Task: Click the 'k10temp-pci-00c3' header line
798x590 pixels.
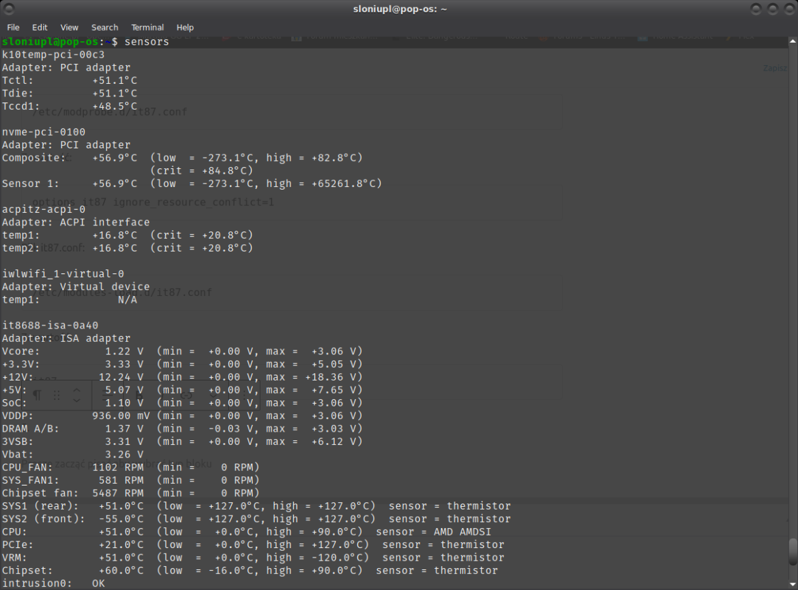Action: [x=53, y=55]
